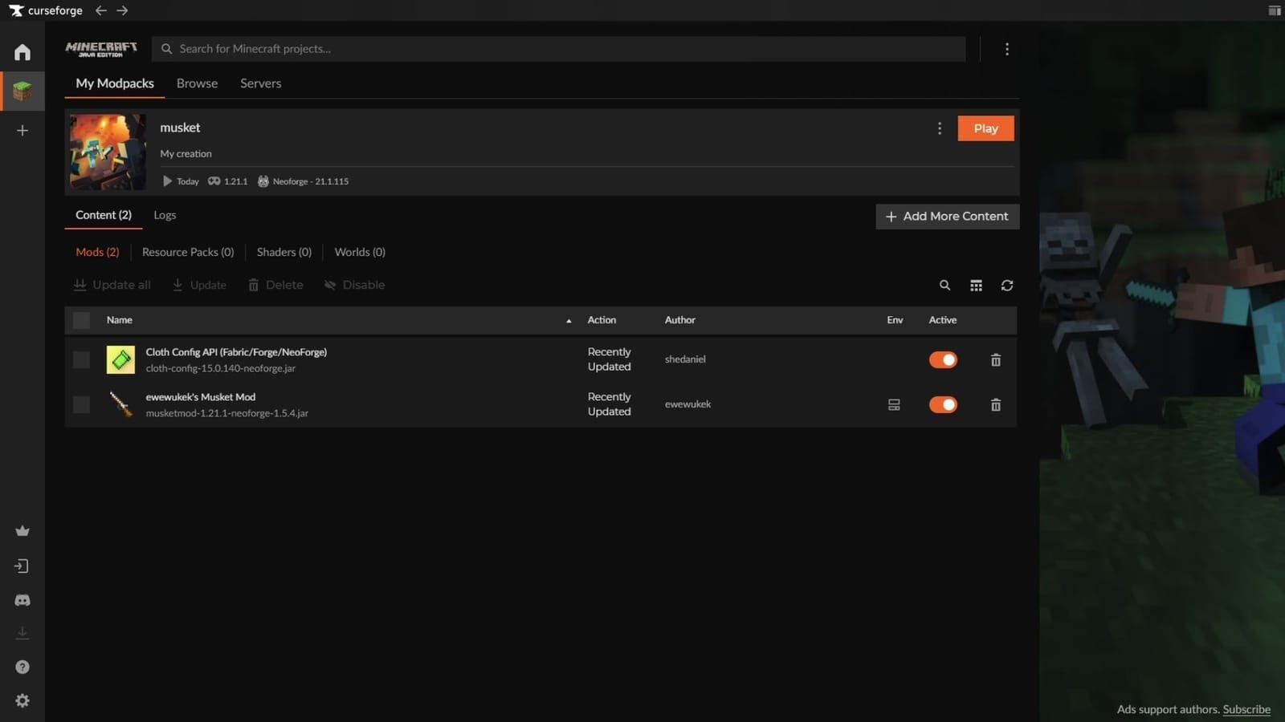Delete ewewukek's Musket Mod with the trash icon
The width and height of the screenshot is (1285, 722).
point(995,404)
